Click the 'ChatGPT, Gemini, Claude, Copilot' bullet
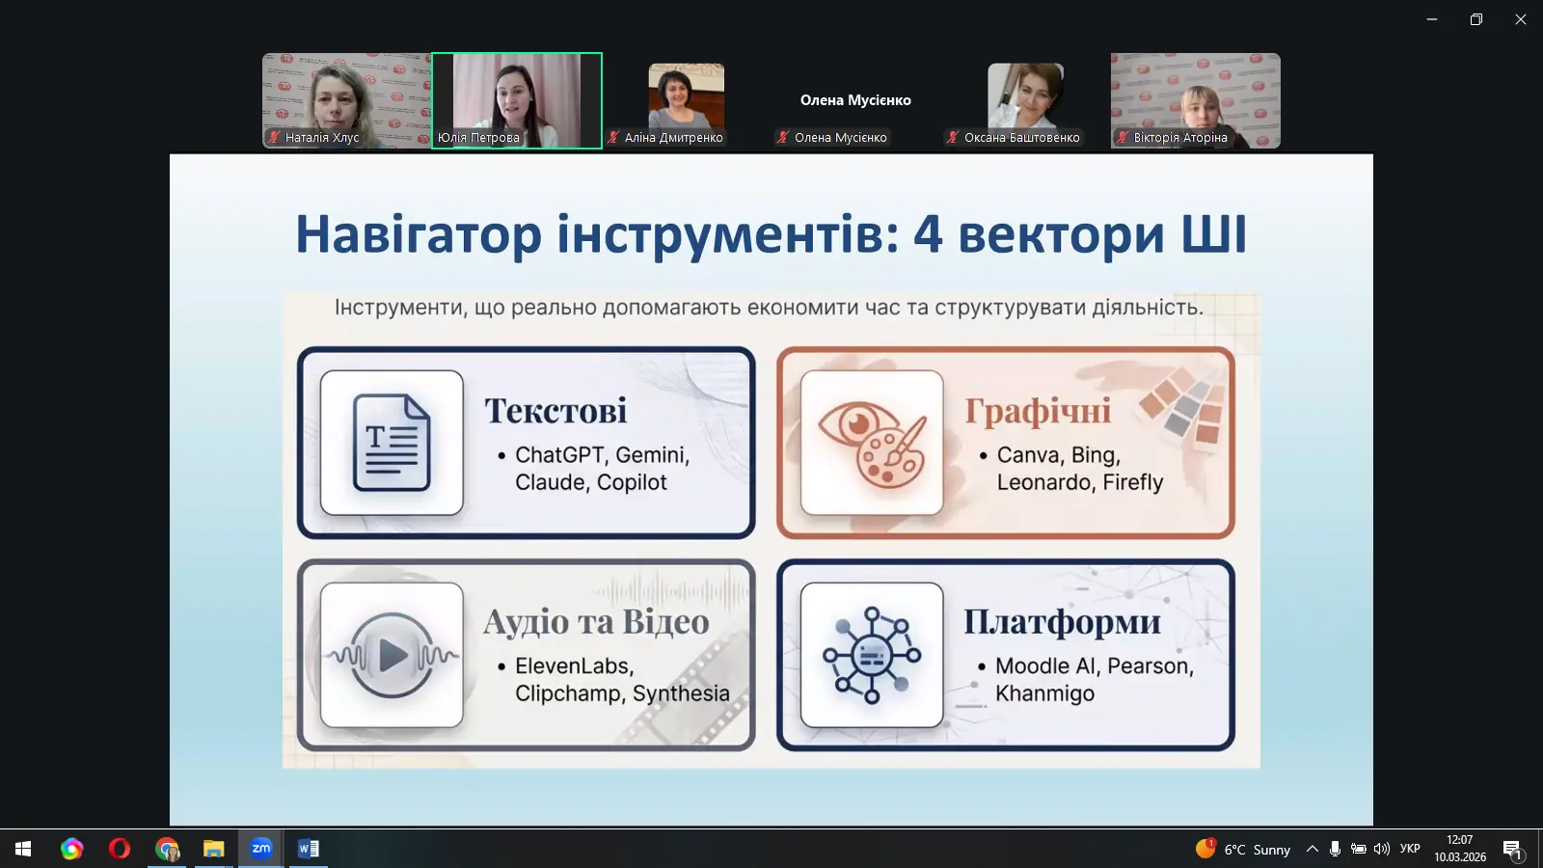Image resolution: width=1543 pixels, height=868 pixels. [602, 469]
